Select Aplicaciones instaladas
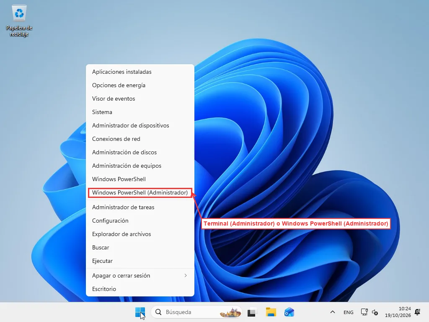 click(140, 72)
